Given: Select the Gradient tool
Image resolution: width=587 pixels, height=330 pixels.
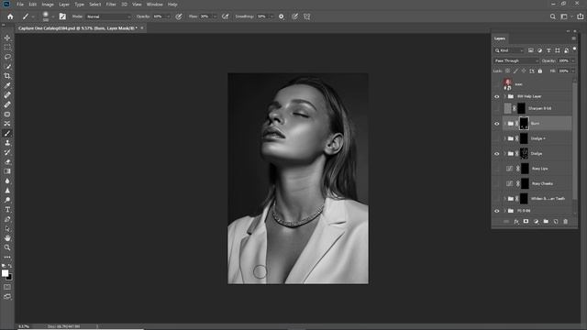Looking at the screenshot, I should coord(7,171).
